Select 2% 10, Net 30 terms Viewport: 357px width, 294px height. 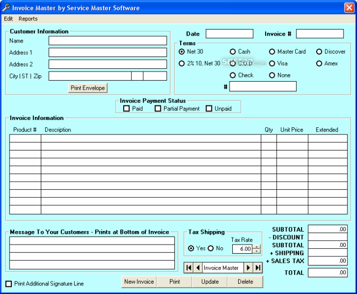click(x=199, y=63)
